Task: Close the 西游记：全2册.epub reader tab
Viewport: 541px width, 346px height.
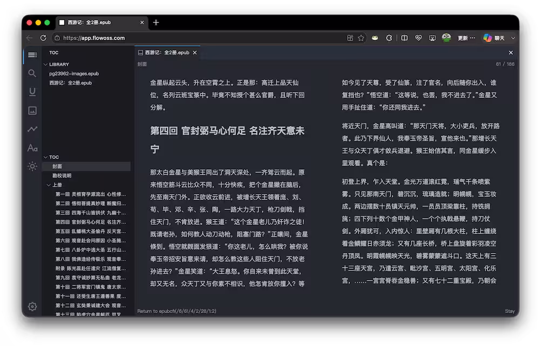Action: click(195, 52)
